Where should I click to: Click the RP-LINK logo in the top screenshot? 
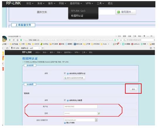coord(13,3)
